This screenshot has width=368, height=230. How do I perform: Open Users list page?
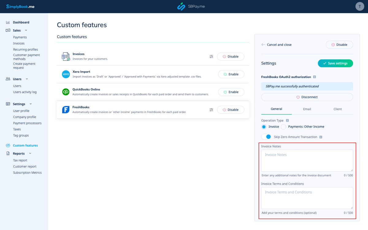[17, 86]
